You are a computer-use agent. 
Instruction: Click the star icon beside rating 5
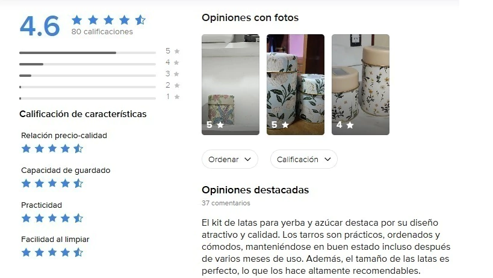tap(177, 51)
